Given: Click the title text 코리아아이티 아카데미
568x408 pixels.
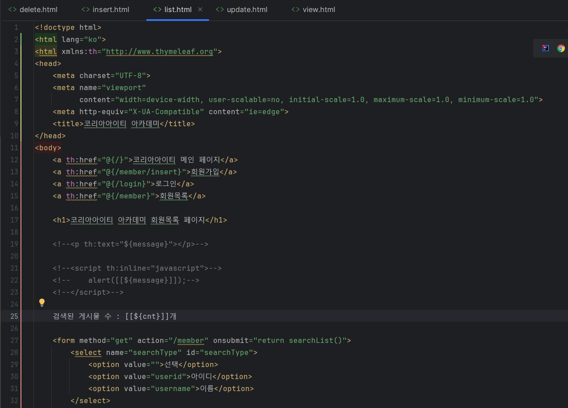Looking at the screenshot, I should 122,124.
